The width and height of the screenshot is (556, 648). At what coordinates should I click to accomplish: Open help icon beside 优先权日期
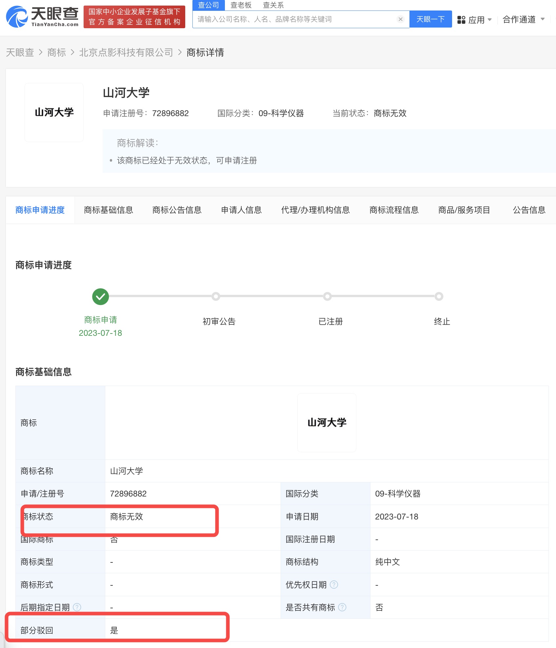click(334, 585)
